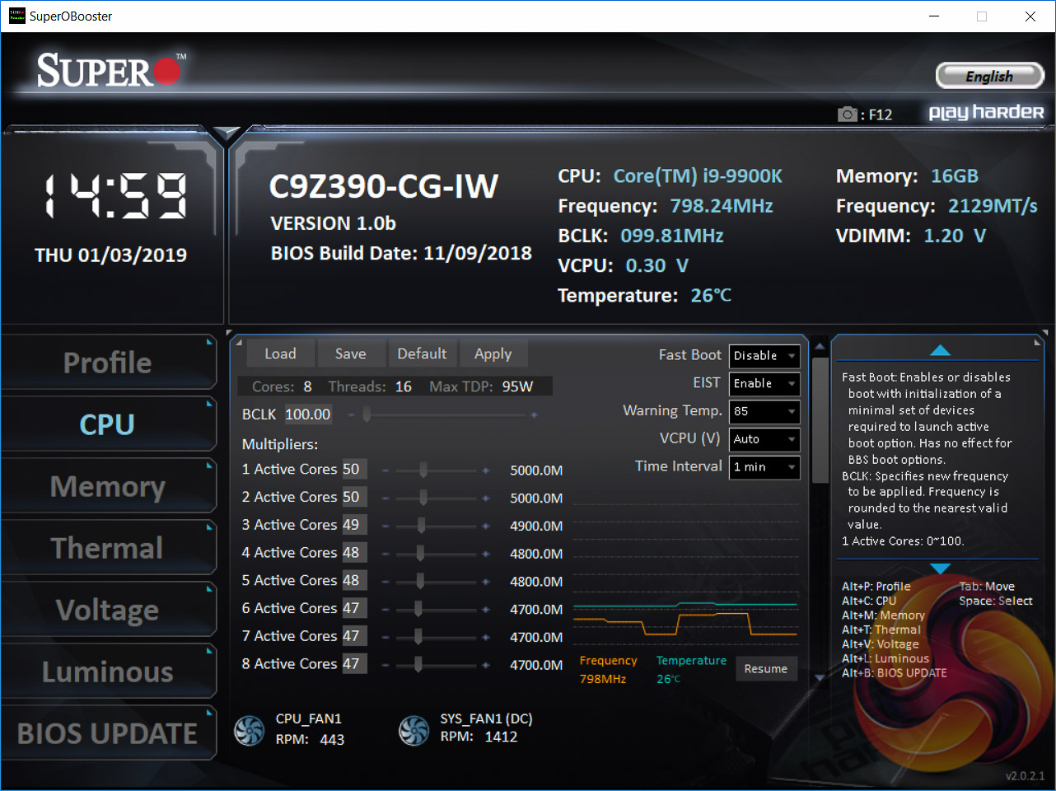The image size is (1056, 791).
Task: Click the BCLK 100.00 value field
Action: (308, 414)
